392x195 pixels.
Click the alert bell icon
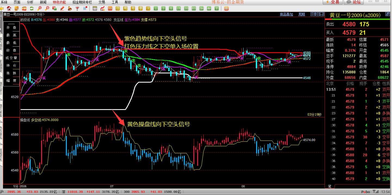point(70,8)
